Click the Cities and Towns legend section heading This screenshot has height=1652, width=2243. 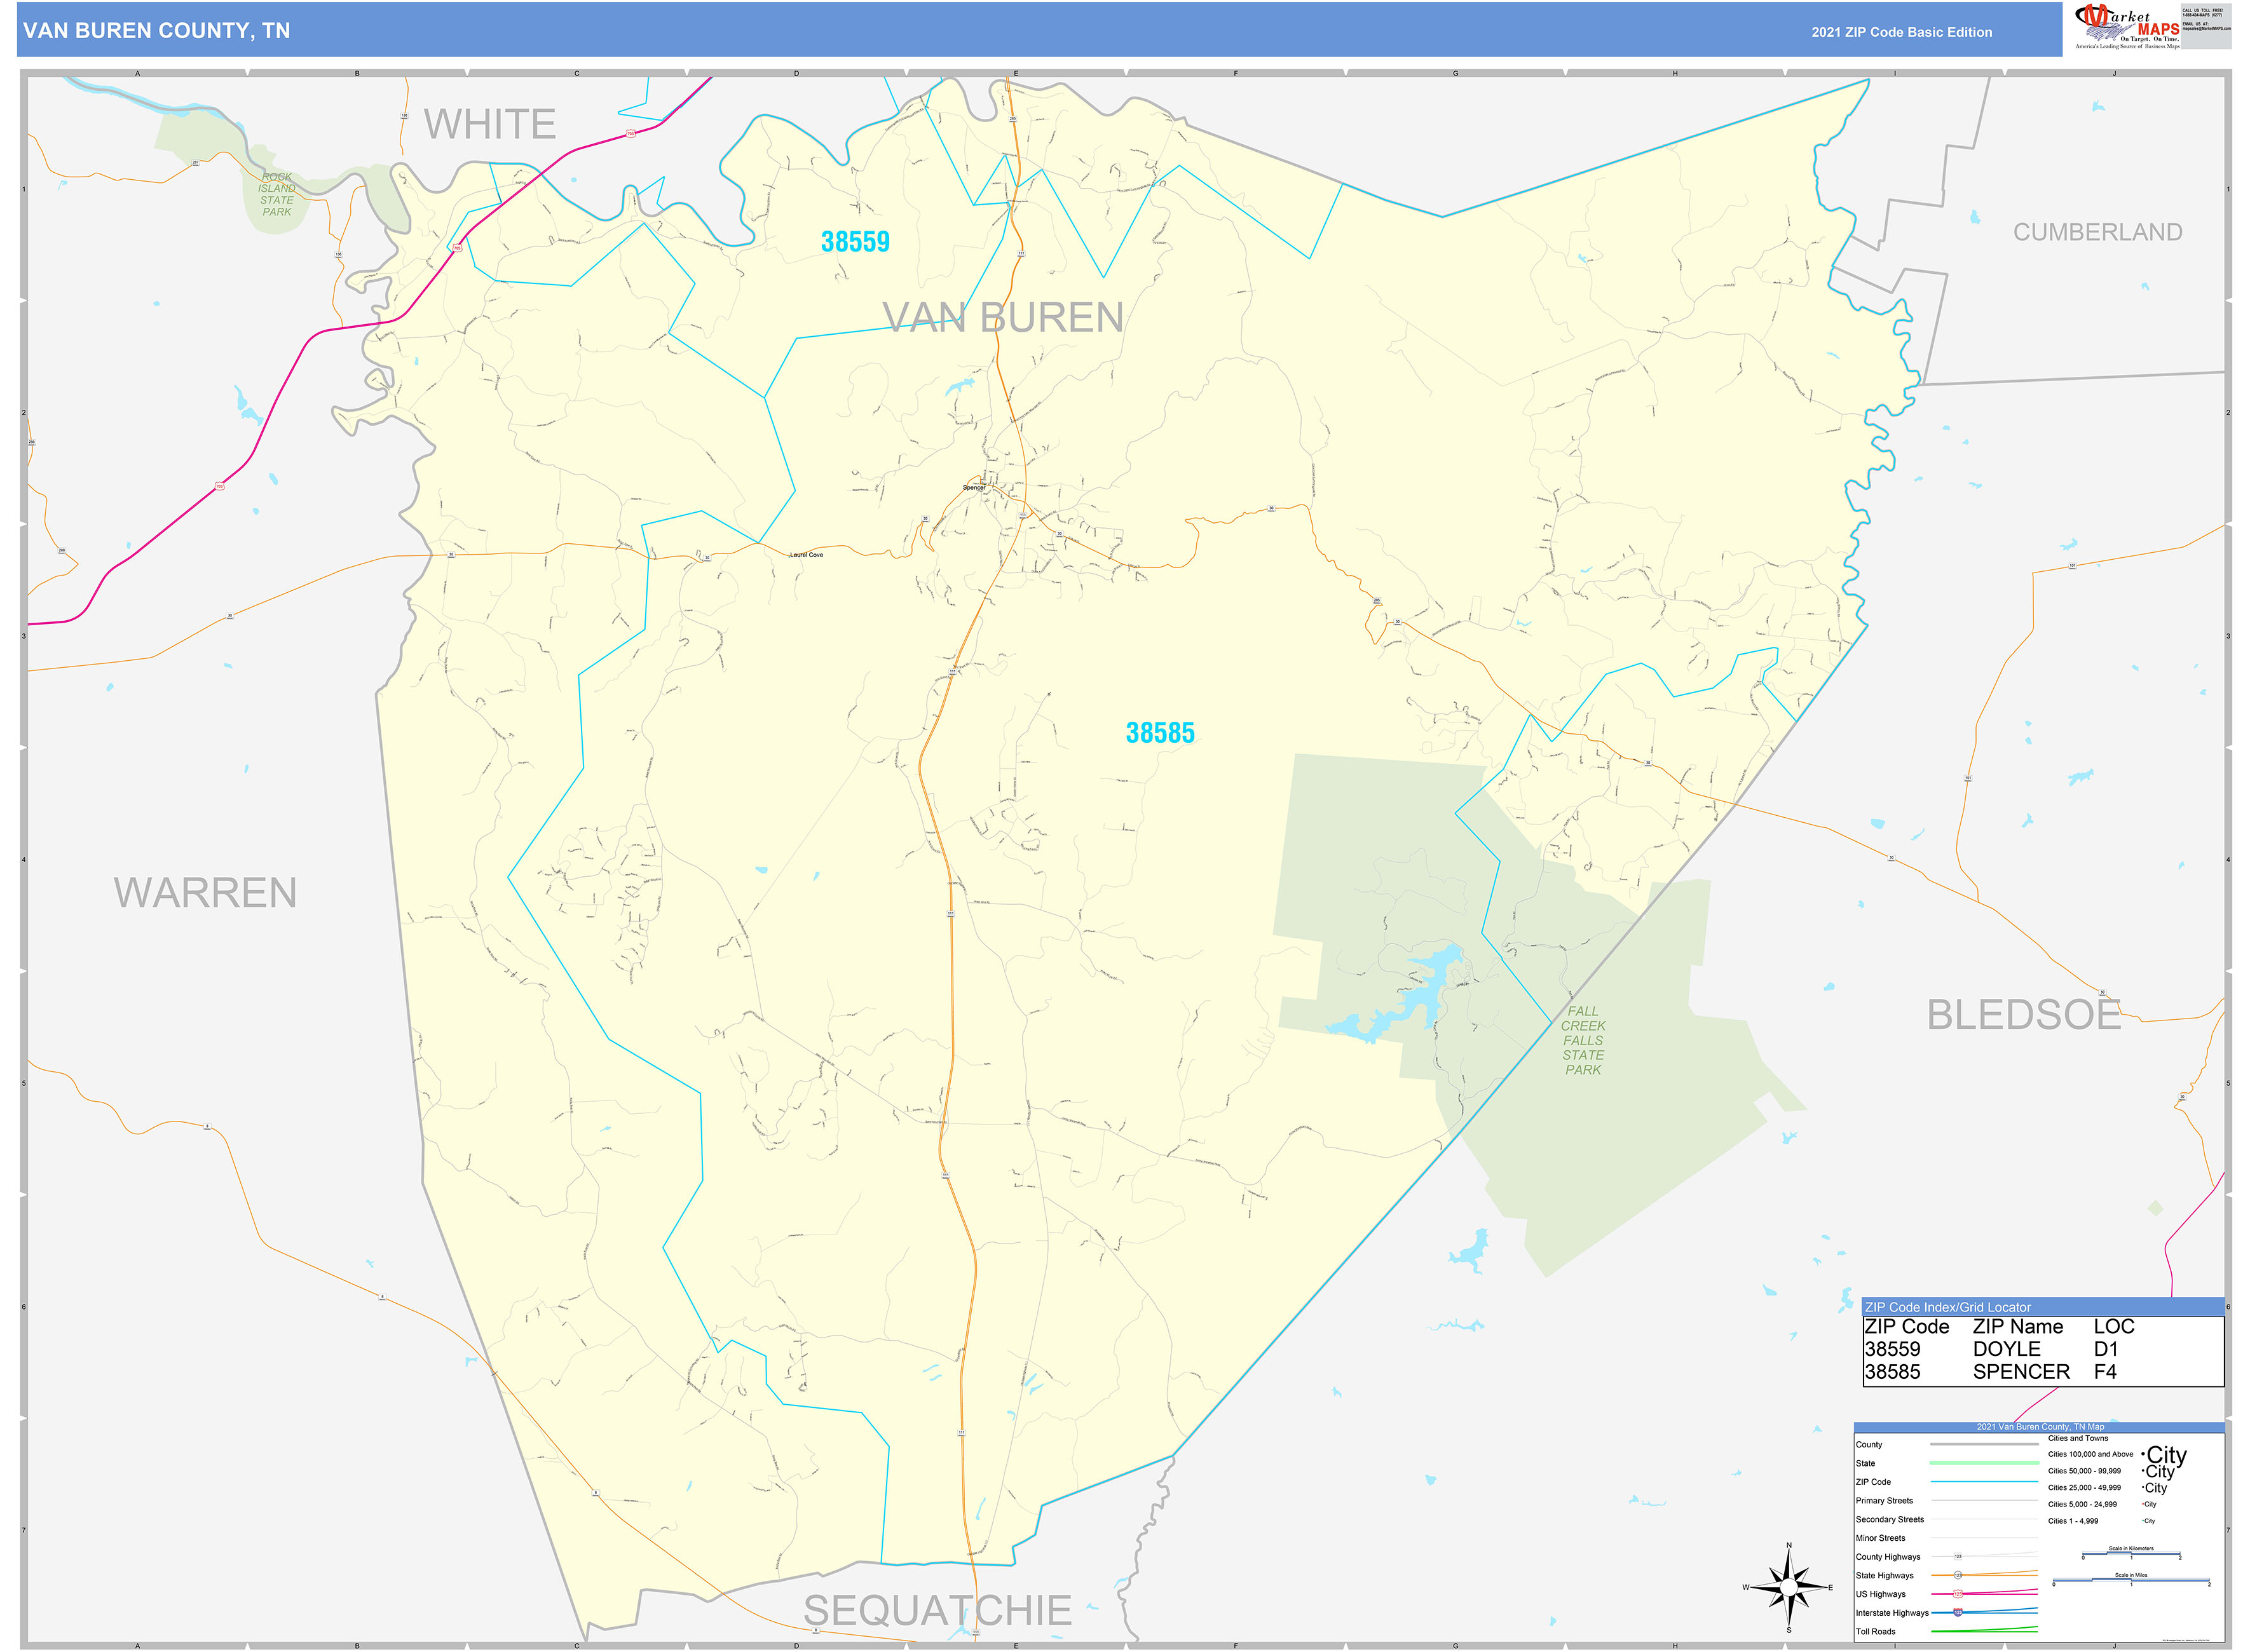pyautogui.click(x=2078, y=1439)
